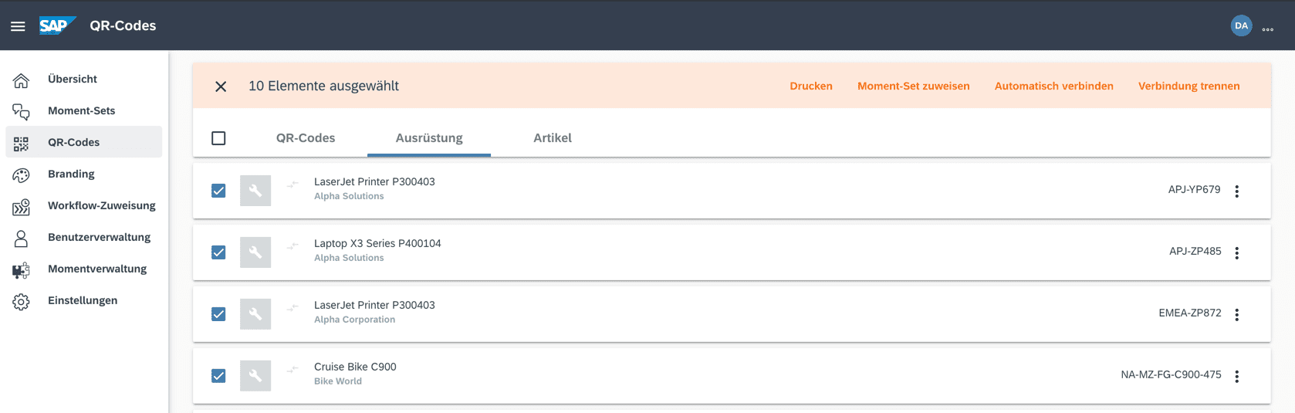Switch to the Artikel tab
1295x413 pixels.
click(x=553, y=138)
